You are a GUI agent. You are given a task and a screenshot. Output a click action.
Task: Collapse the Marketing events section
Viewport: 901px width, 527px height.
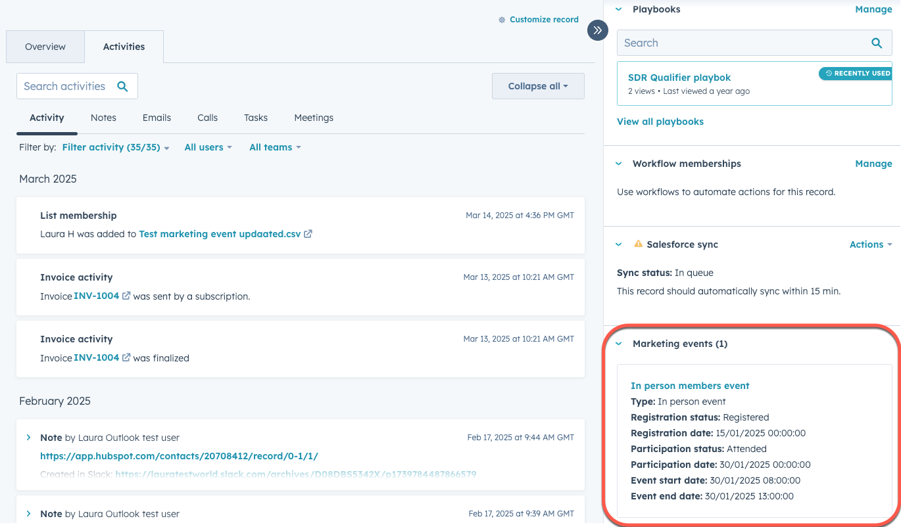[x=618, y=344]
